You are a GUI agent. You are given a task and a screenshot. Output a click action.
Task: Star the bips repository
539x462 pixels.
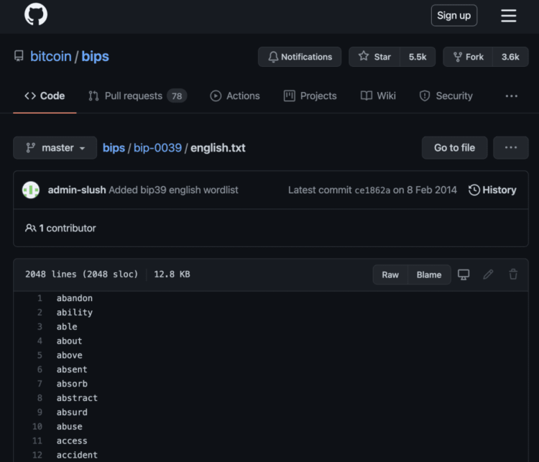pyautogui.click(x=375, y=57)
